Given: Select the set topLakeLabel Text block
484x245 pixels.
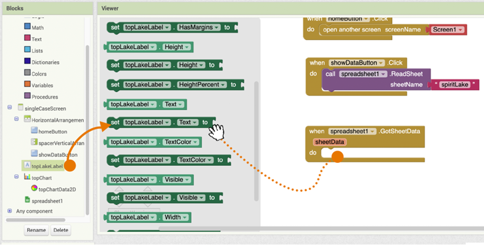Looking at the screenshot, I should (160, 123).
